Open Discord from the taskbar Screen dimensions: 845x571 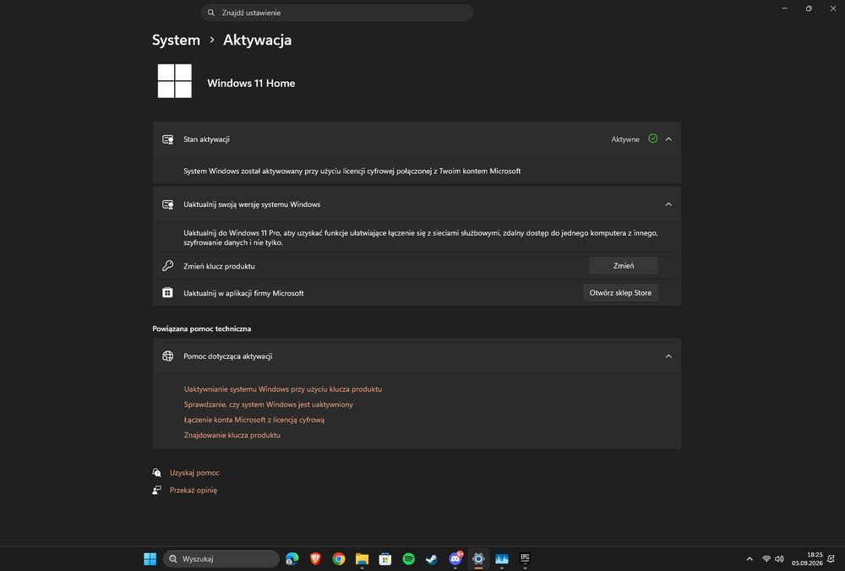click(455, 558)
